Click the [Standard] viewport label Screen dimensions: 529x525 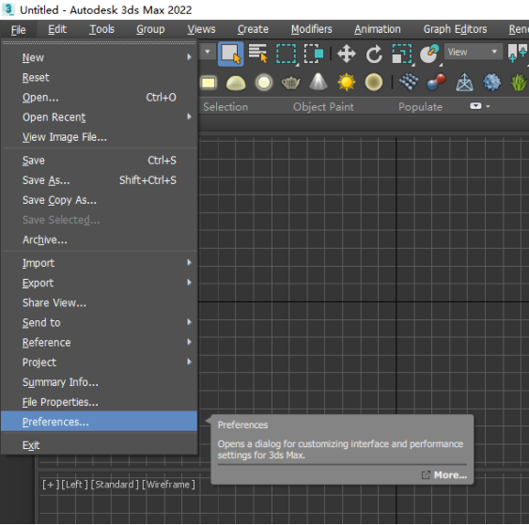(x=115, y=485)
